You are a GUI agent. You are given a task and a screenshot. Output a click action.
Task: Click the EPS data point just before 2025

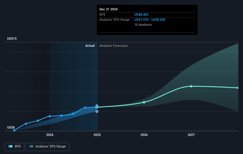click(85, 108)
